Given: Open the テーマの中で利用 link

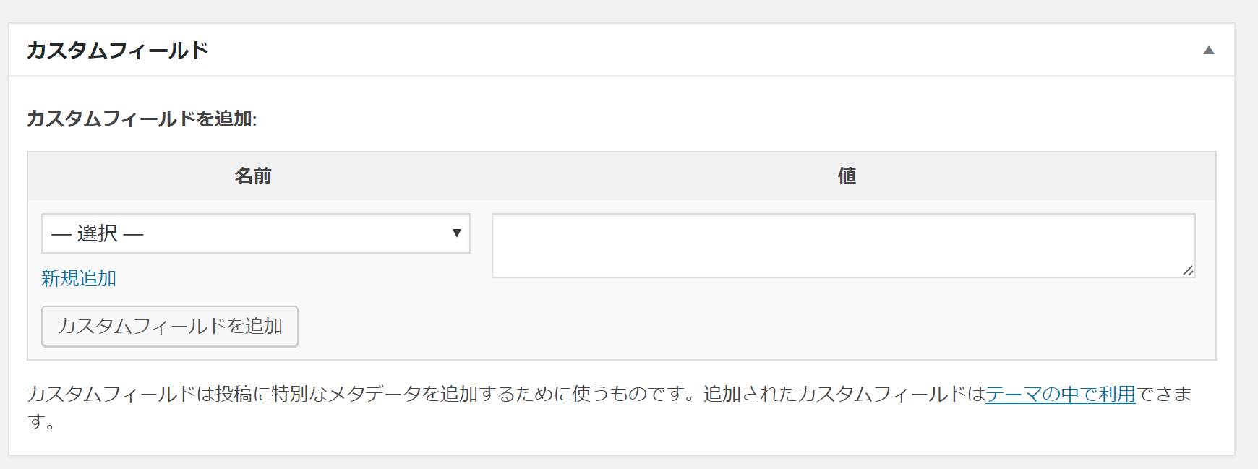Looking at the screenshot, I should coord(1060,394).
